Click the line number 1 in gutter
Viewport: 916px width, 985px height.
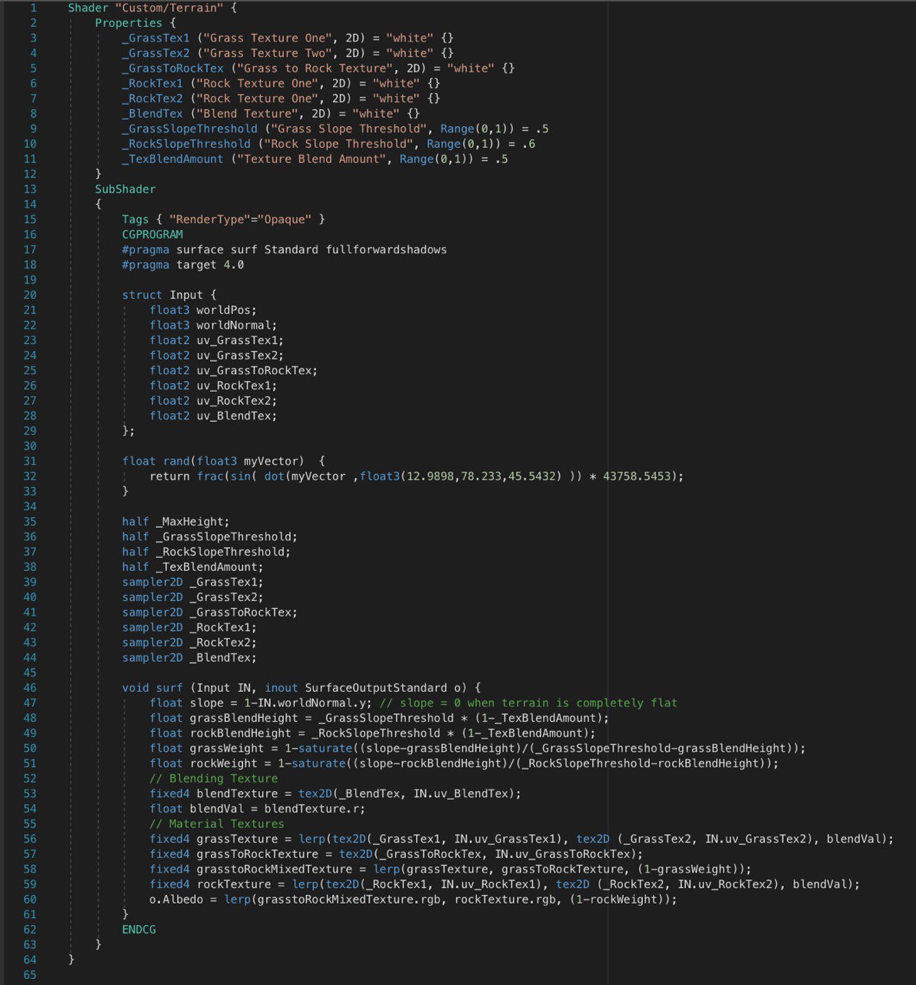[x=33, y=8]
